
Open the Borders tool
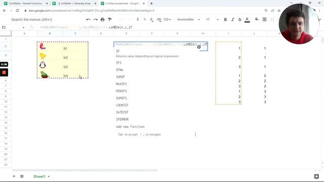point(264,19)
